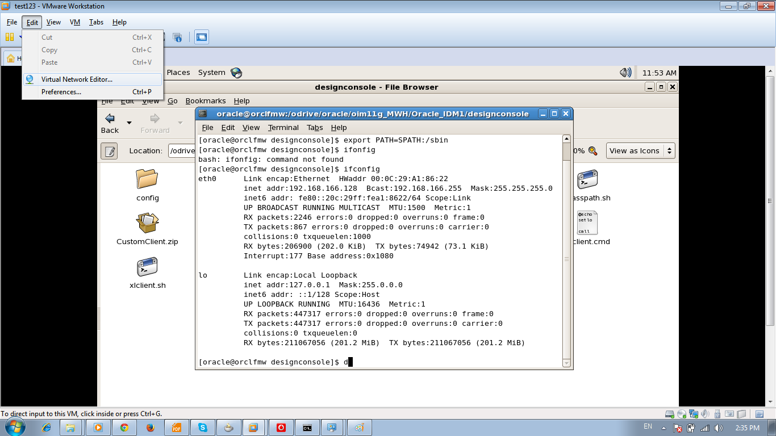Open the View as Icons dropdown

point(640,150)
